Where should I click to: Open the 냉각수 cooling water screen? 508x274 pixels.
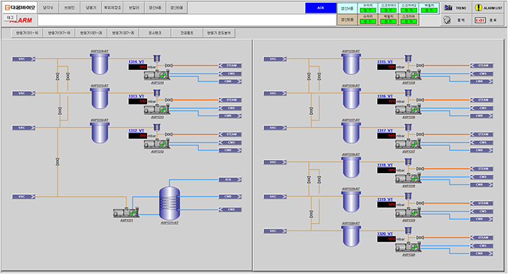click(x=48, y=8)
